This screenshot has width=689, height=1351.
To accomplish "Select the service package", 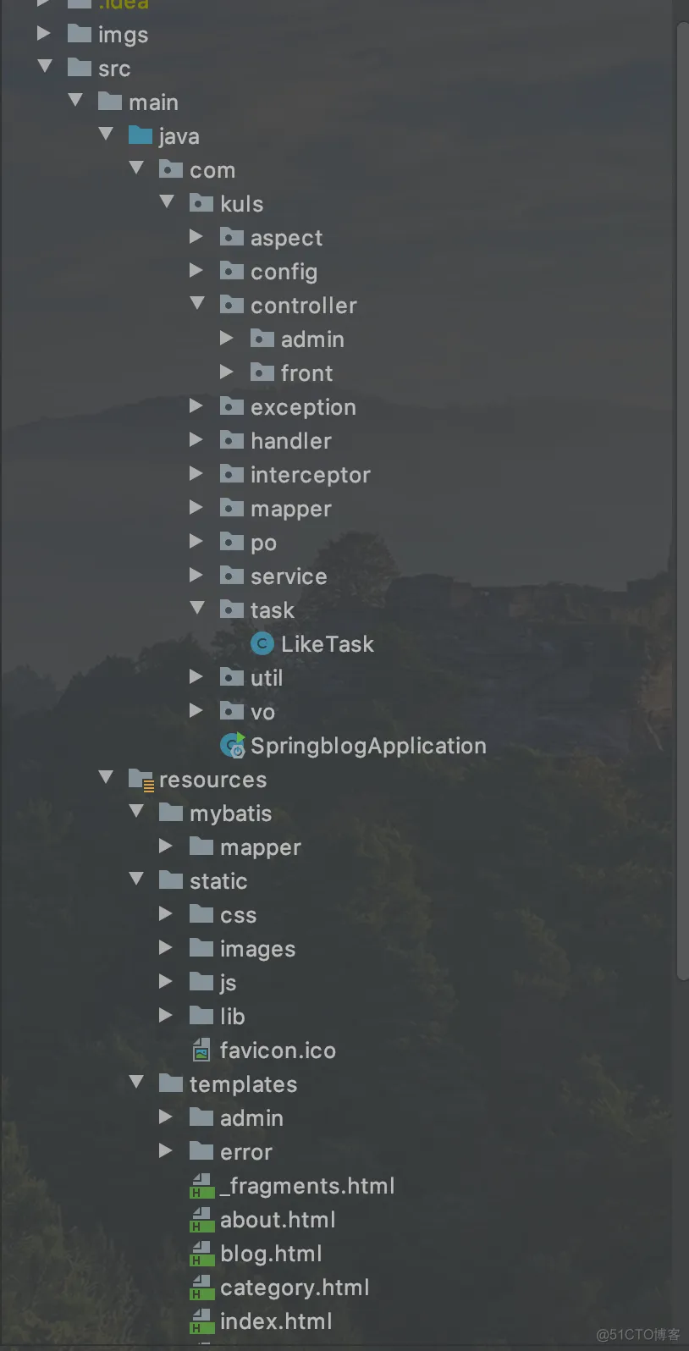I will point(288,576).
